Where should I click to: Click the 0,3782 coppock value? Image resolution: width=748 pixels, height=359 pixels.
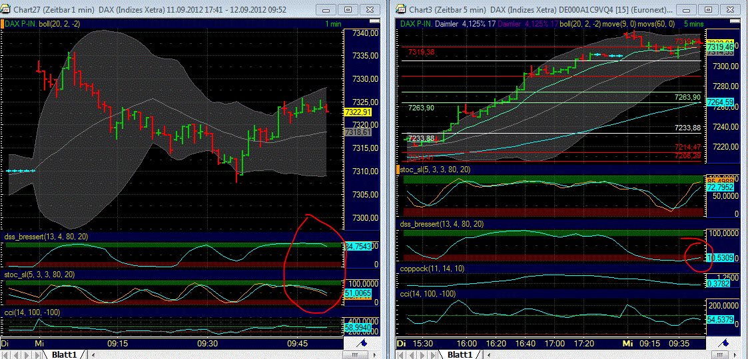[x=720, y=283]
